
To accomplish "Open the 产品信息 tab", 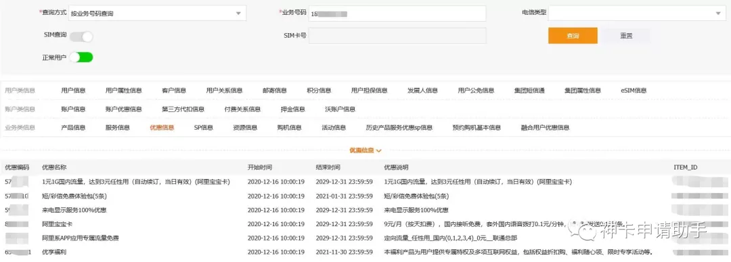I will (x=73, y=128).
